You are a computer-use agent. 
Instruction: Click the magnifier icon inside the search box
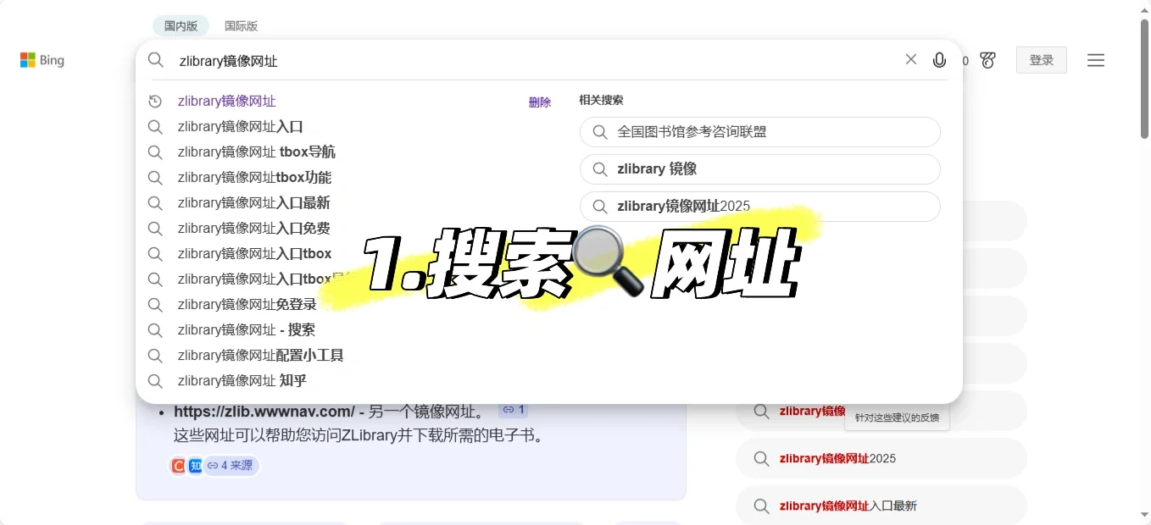(x=156, y=60)
